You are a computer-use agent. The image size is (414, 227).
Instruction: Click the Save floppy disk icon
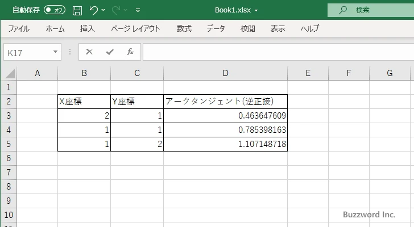click(77, 10)
